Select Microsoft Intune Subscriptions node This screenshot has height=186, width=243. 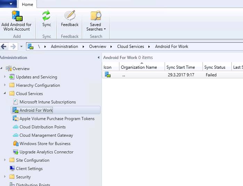tap(47, 102)
